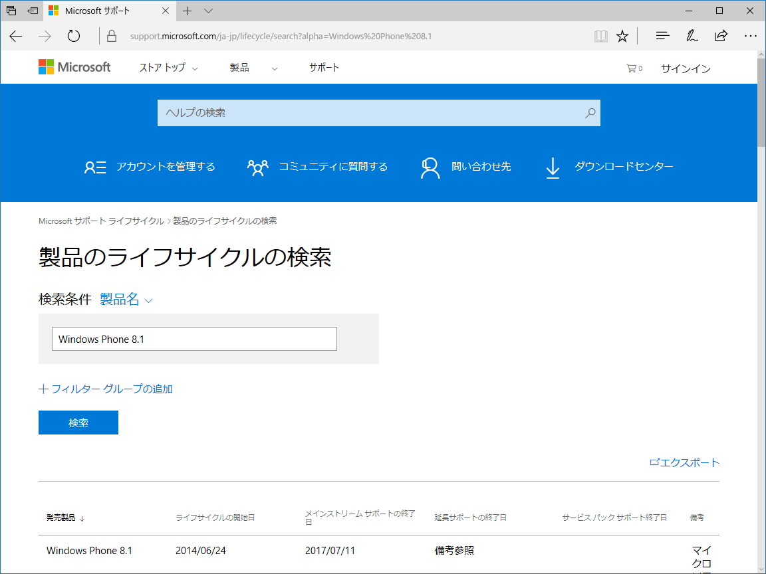
Task: Click the Microsoft logo
Action: coord(74,66)
